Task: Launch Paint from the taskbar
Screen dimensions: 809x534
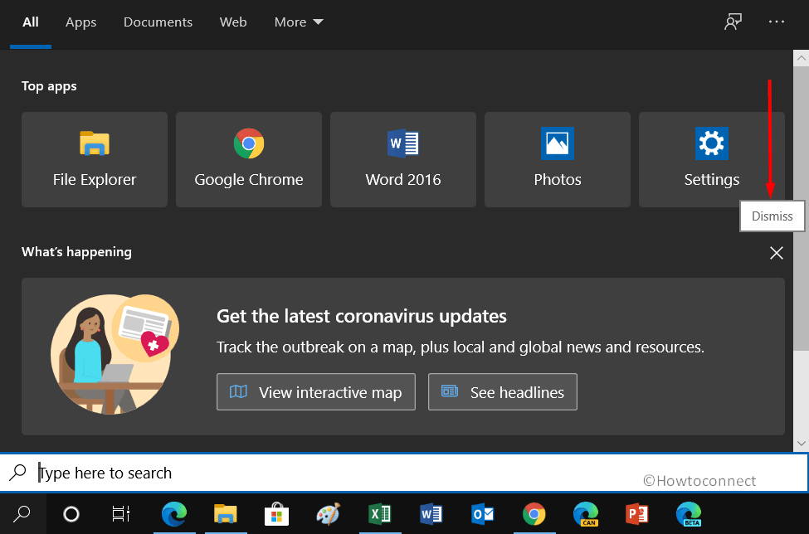Action: (328, 514)
